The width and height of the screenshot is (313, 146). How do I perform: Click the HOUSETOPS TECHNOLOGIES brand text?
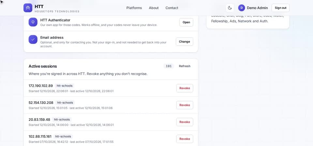[57, 11]
